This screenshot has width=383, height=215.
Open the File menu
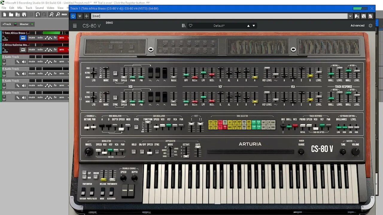[4, 8]
